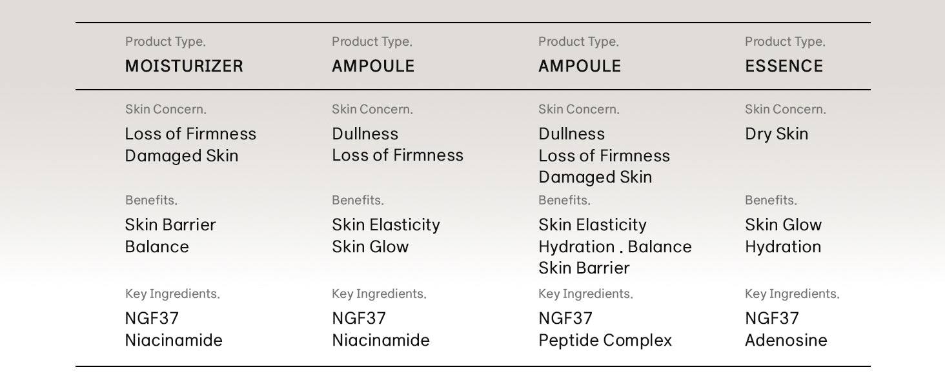Viewport: 945px width, 387px height.
Task: Click Balance benefit under Moisturizer
Action: coord(157,246)
